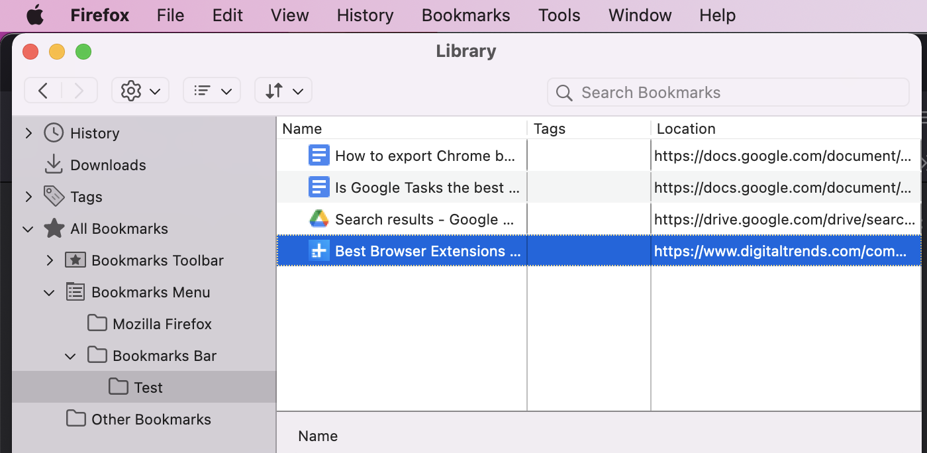Sort by the Location column header
This screenshot has width=927, height=453.
point(786,128)
